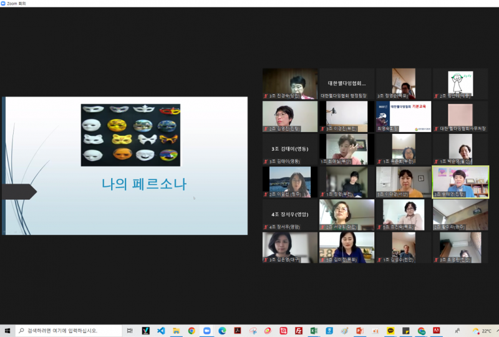Select the 3조 김태이(영동) participant tile
Screen dimensions: 499x337
point(290,149)
